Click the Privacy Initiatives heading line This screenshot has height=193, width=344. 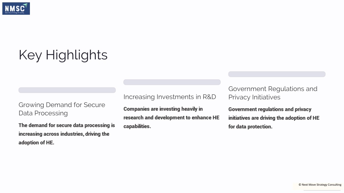pos(254,97)
